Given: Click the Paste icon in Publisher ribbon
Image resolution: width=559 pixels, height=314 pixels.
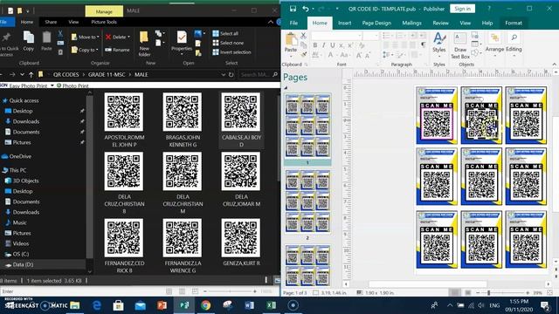Looking at the screenshot, I should 291,38.
